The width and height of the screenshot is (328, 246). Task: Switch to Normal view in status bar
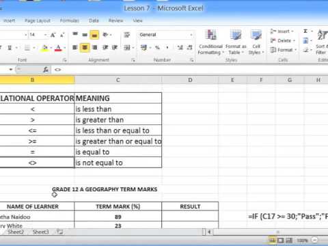click(271, 241)
